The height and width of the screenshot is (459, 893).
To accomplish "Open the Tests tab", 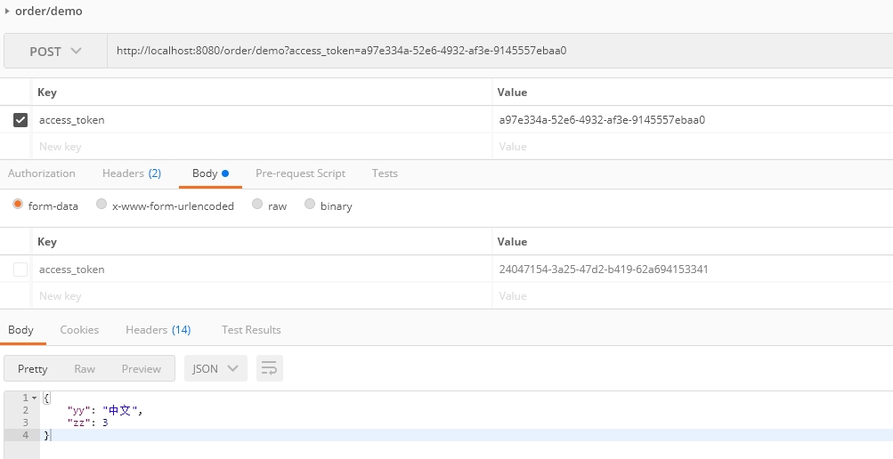I will pyautogui.click(x=385, y=173).
